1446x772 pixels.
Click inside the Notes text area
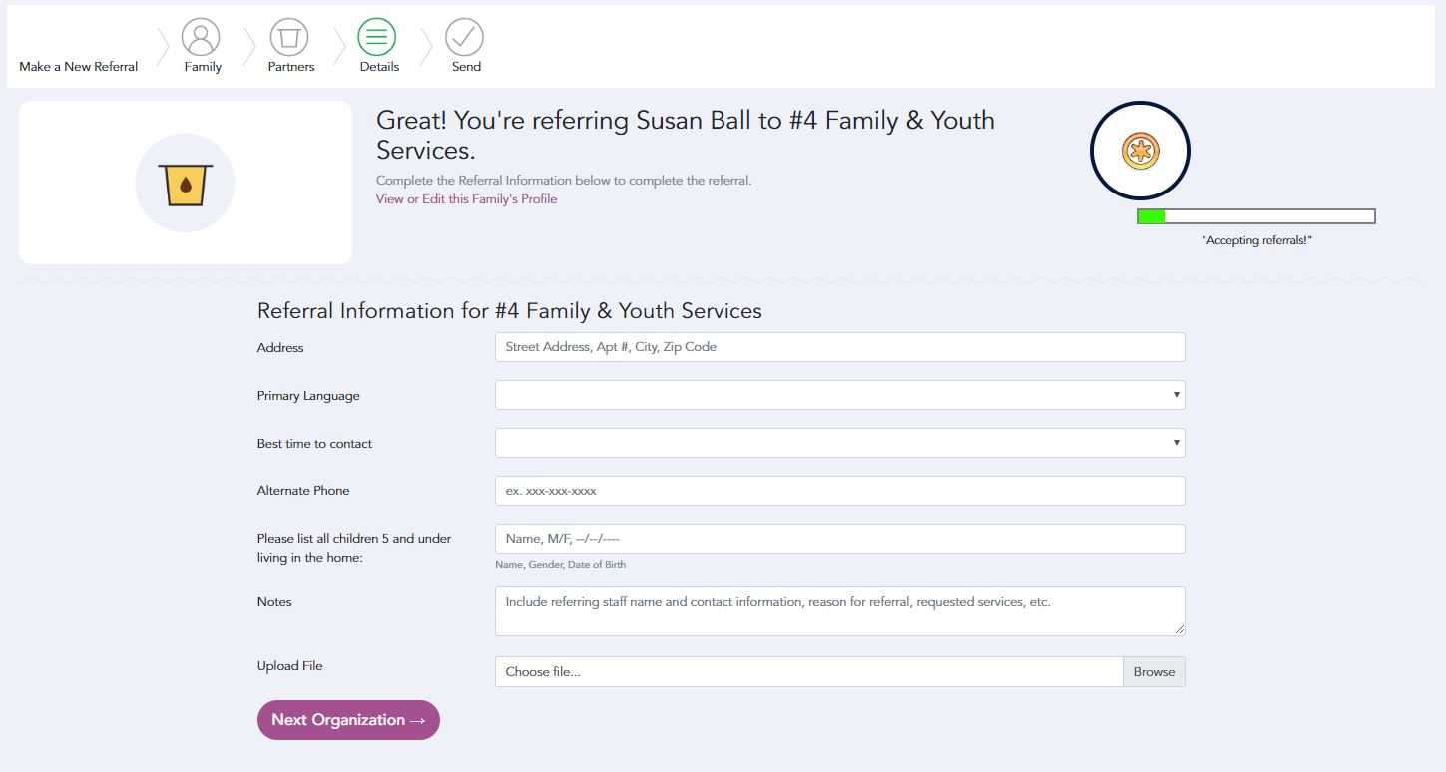(x=839, y=611)
